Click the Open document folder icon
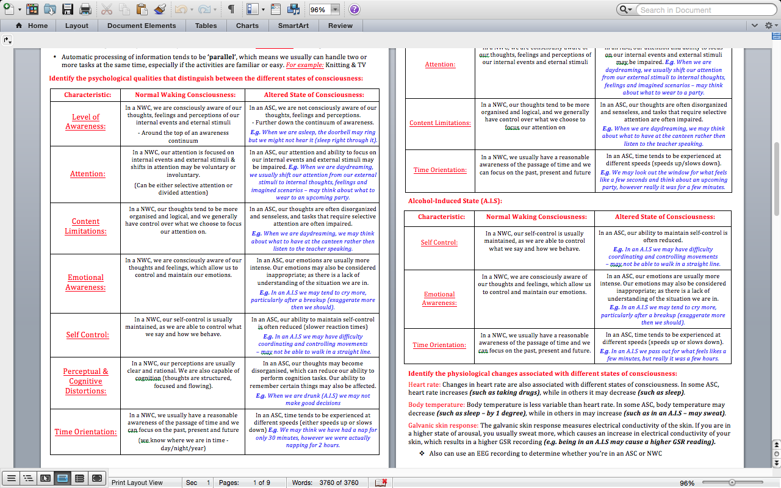The height and width of the screenshot is (488, 781). (x=50, y=9)
